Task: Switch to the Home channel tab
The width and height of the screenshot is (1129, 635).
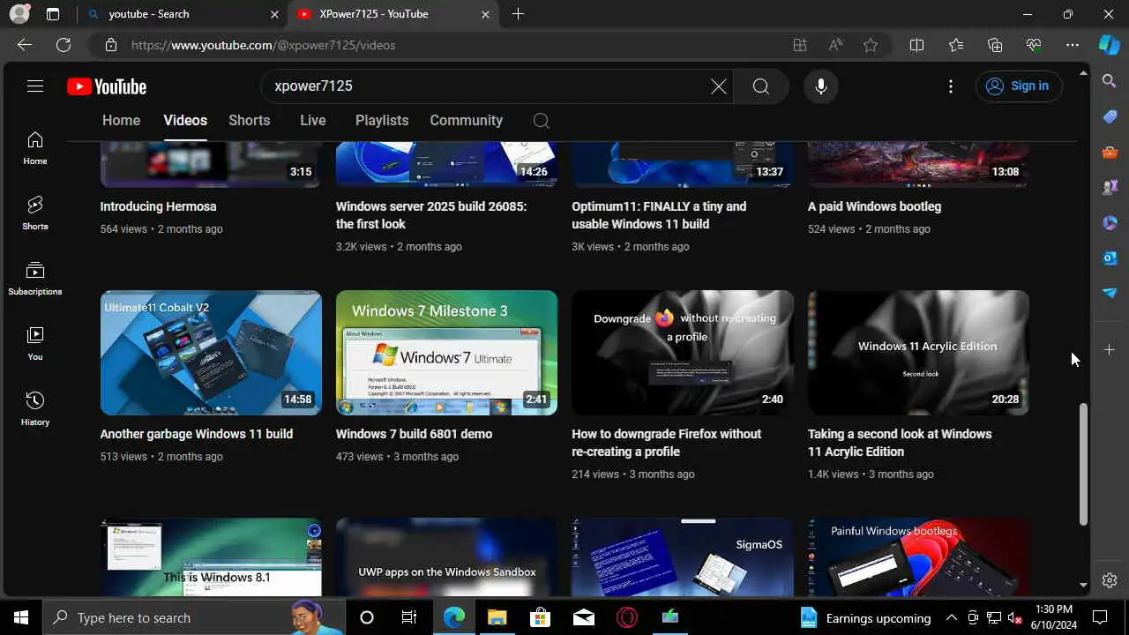Action: tap(121, 121)
